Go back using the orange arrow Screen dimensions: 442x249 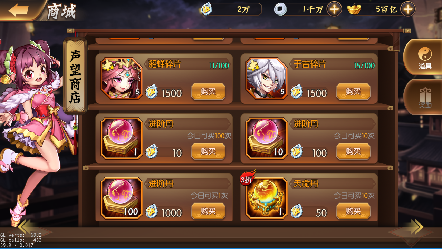[18, 10]
